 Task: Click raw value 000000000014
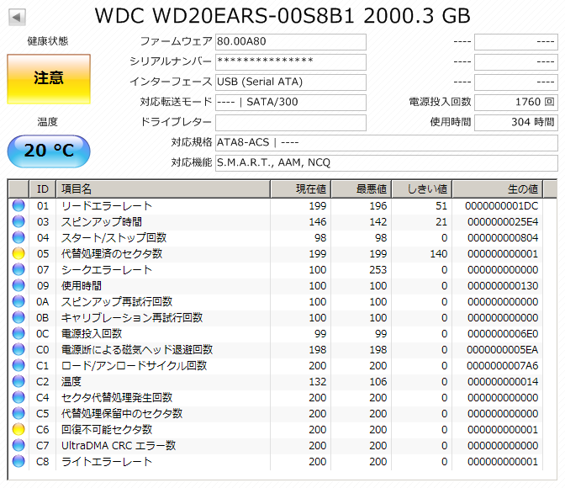point(503,381)
